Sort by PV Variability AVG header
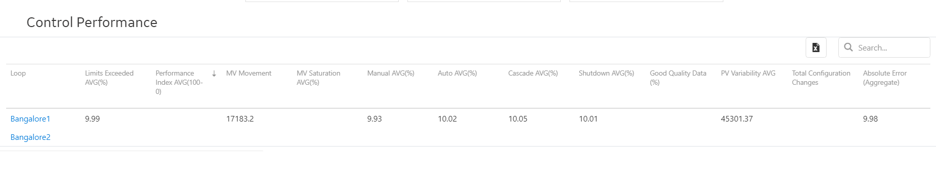Viewport: 936px width, 193px height. click(748, 74)
